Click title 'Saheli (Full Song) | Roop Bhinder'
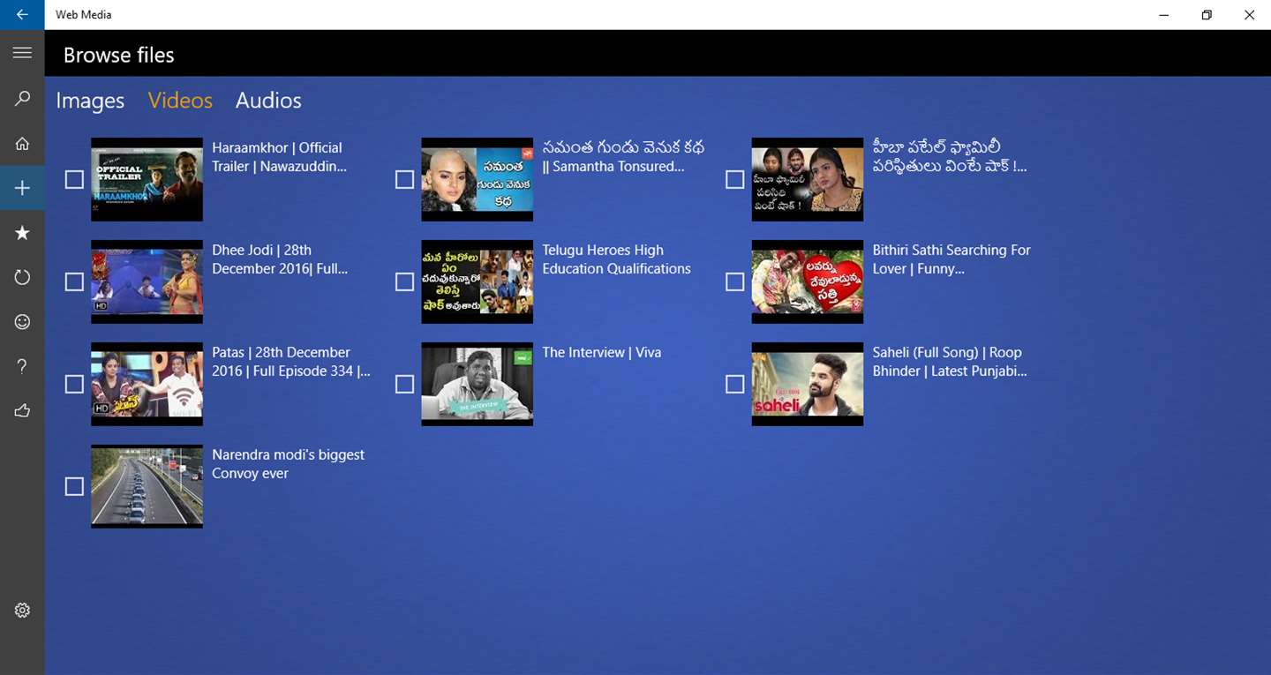The height and width of the screenshot is (675, 1271). click(x=950, y=362)
